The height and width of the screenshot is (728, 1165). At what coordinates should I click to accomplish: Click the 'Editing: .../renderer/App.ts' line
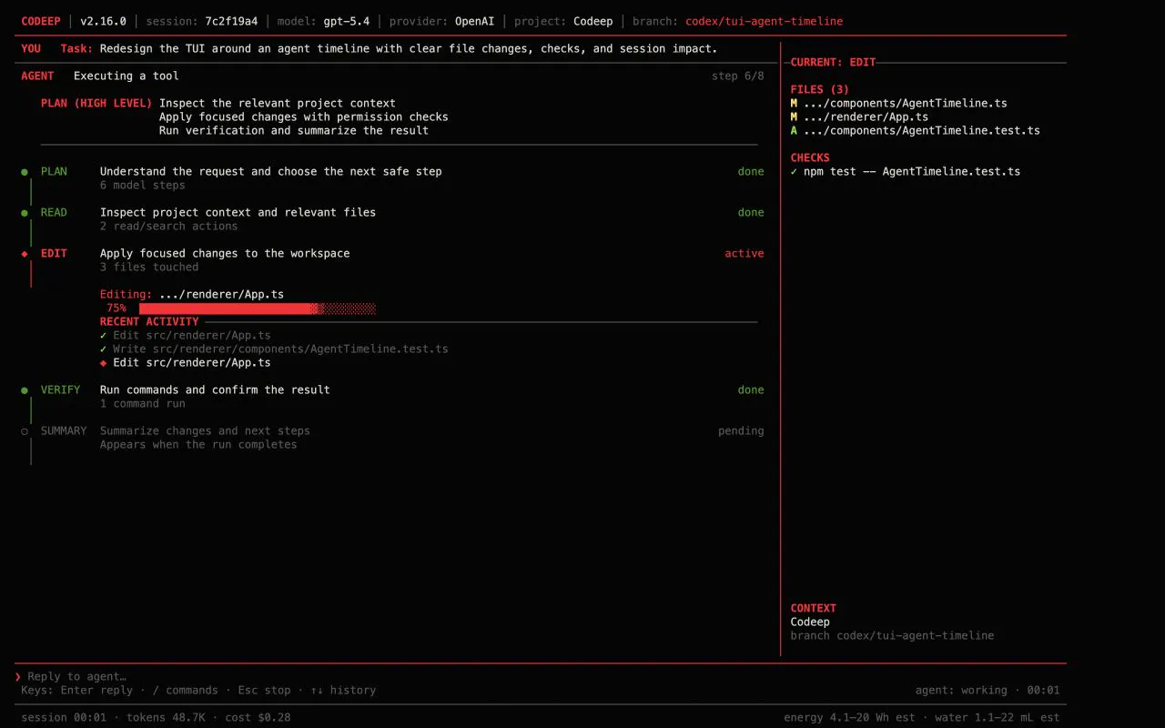tap(192, 295)
